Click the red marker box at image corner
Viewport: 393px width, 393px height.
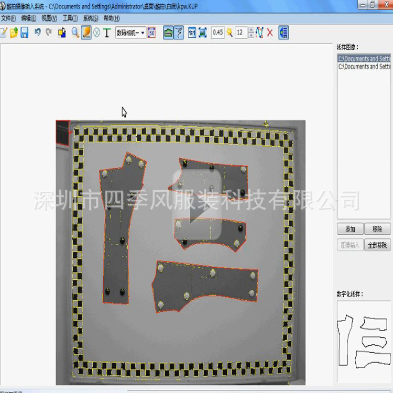[x=63, y=133]
